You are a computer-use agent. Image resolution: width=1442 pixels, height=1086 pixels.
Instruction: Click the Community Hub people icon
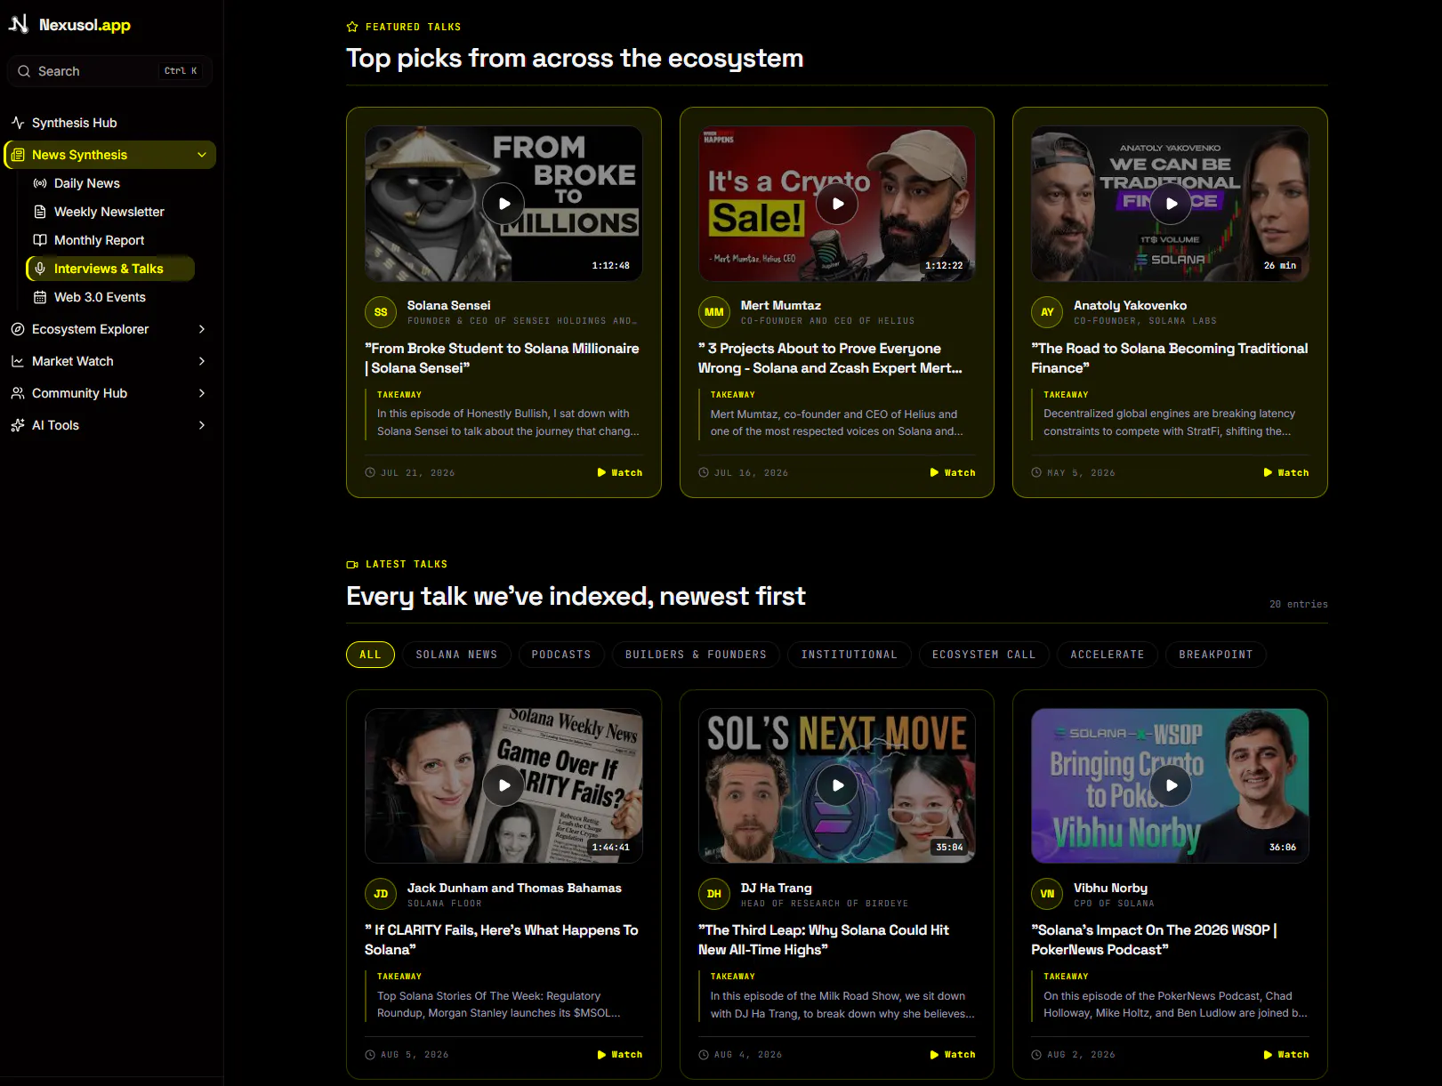pyautogui.click(x=18, y=393)
